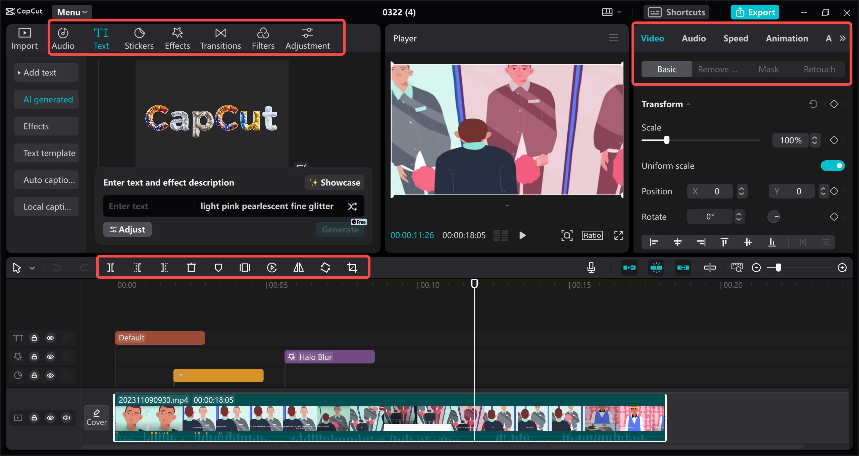This screenshot has height=456, width=859.
Task: Click the Freeze frame icon
Action: 245,268
